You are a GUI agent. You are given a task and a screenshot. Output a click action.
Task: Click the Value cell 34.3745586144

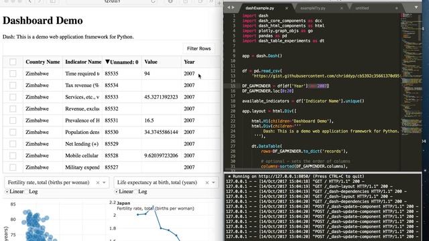[161, 133]
